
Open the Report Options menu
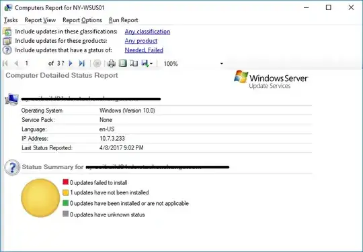coord(82,20)
